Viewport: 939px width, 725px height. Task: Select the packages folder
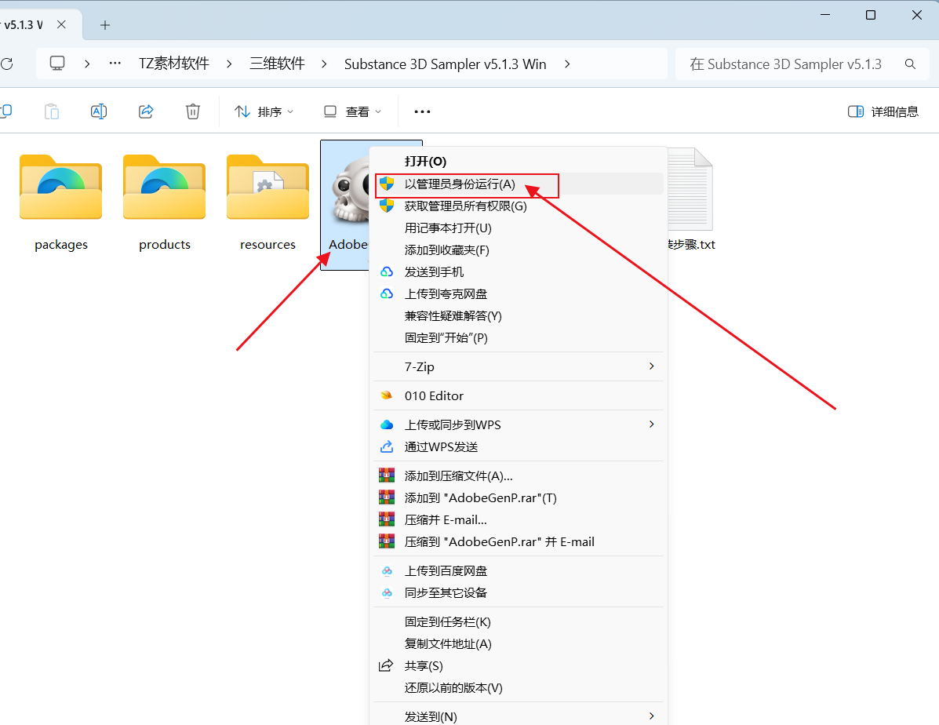[x=61, y=202]
